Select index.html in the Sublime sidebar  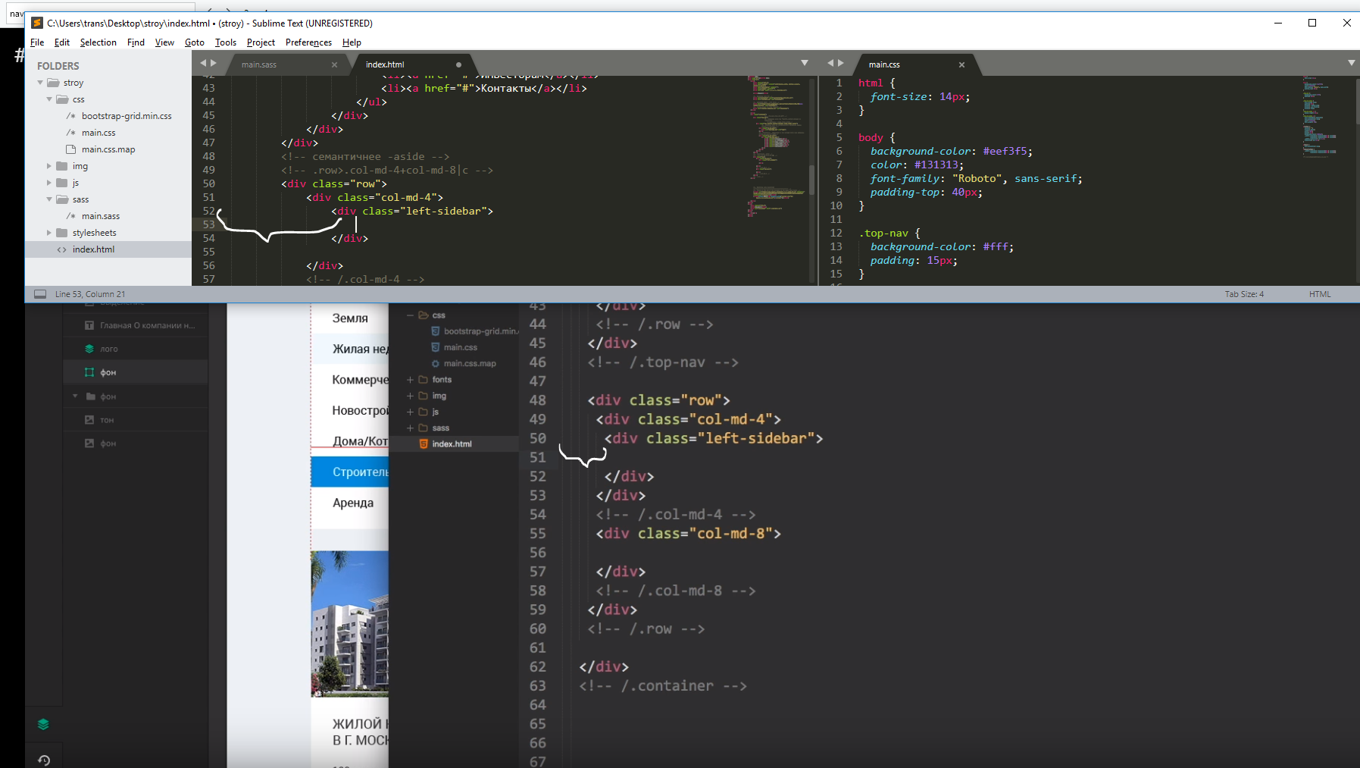click(93, 249)
